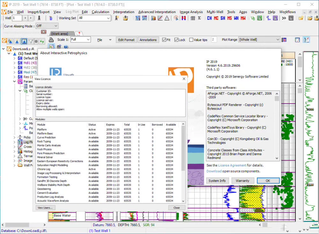This screenshot has width=319, height=234.
Task: Click the green refresh arrows icon
Action: coord(42,41)
